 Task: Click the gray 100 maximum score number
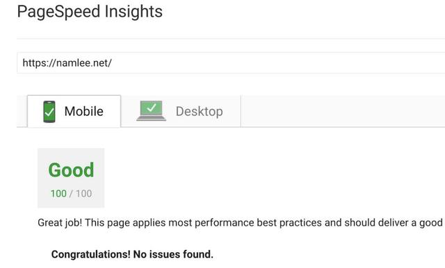click(x=83, y=194)
